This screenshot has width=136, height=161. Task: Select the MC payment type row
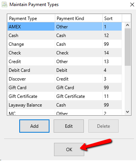click(x=65, y=112)
